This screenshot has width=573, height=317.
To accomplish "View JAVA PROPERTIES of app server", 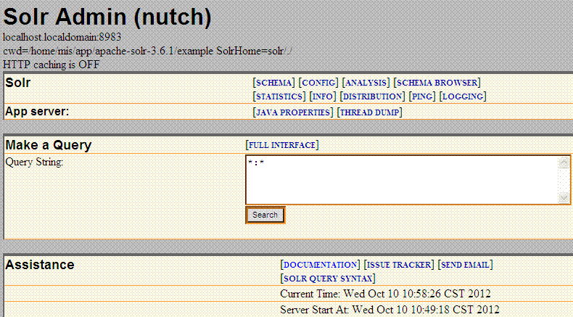I will pyautogui.click(x=293, y=112).
